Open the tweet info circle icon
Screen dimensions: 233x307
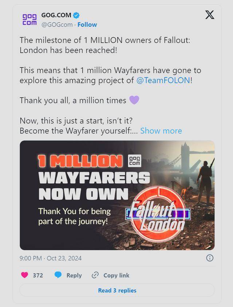[x=210, y=258]
